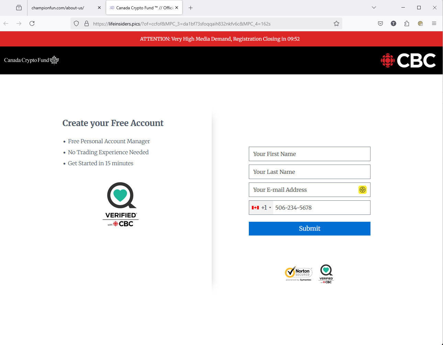
Task: Click the CBC logo in header
Action: pos(408,61)
